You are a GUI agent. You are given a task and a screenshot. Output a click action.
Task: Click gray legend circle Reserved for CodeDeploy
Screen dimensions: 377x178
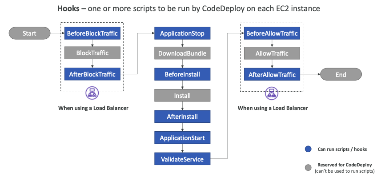tap(308, 167)
